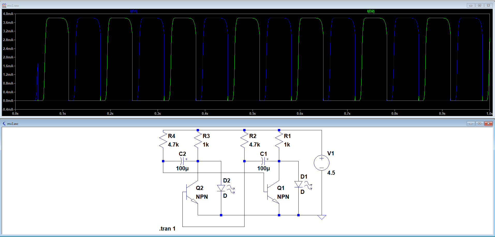Click the D1 component name label
Screen dimensions: 495x237
pyautogui.click(x=304, y=177)
